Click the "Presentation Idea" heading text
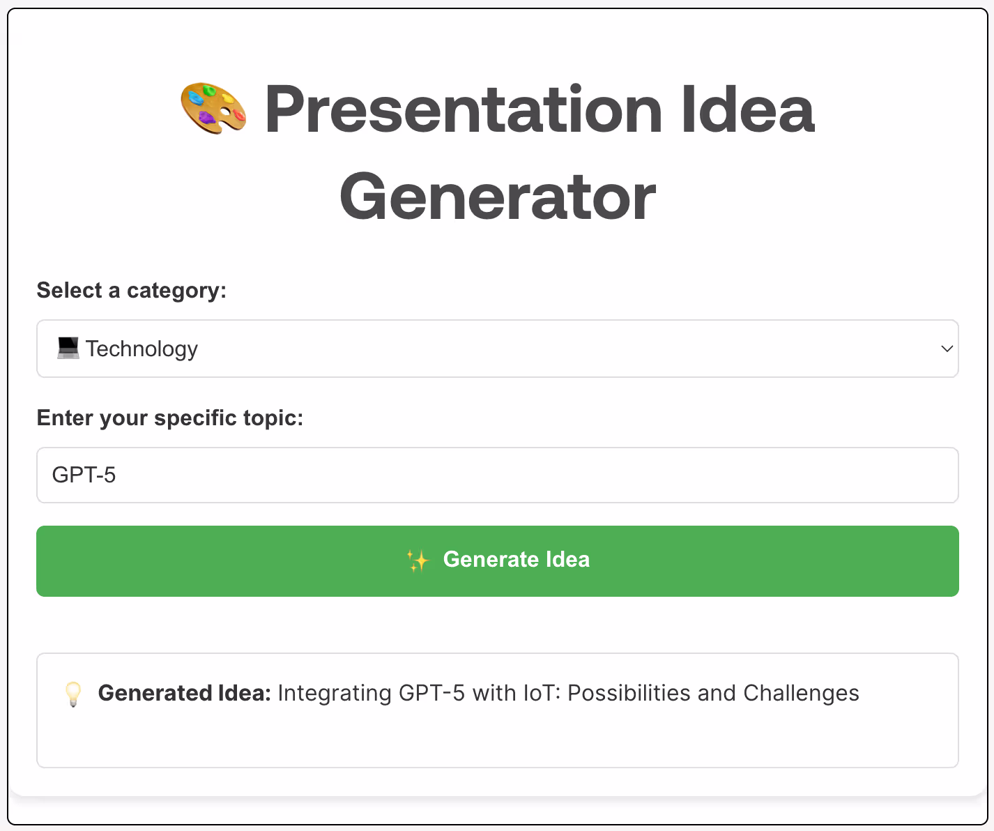 [540, 109]
